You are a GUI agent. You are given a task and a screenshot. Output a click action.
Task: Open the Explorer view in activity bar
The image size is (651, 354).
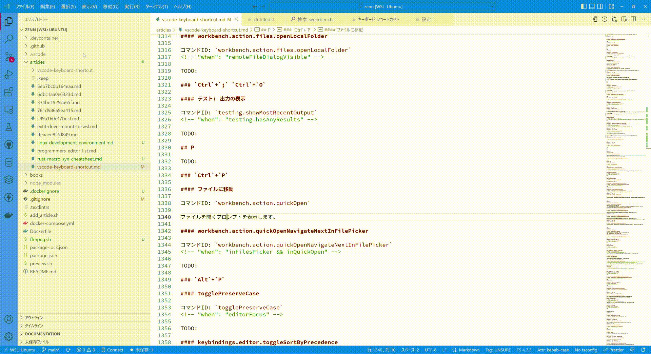point(9,22)
